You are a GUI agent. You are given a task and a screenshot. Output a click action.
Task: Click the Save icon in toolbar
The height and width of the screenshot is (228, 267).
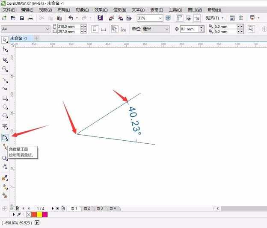coord(22,18)
